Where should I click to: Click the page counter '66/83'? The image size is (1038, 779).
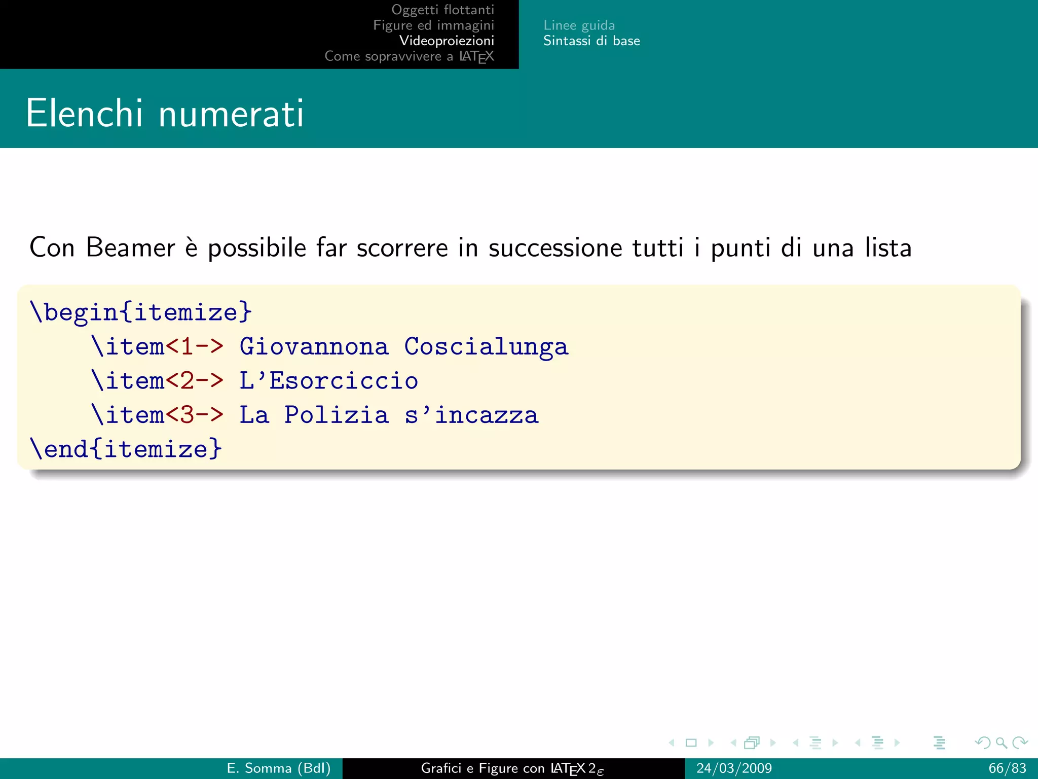click(1007, 768)
